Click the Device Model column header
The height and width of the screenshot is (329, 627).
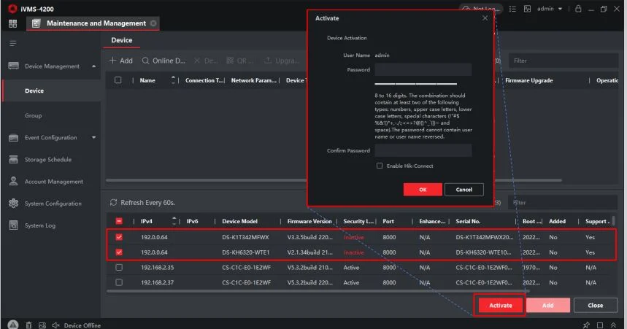tap(239, 221)
